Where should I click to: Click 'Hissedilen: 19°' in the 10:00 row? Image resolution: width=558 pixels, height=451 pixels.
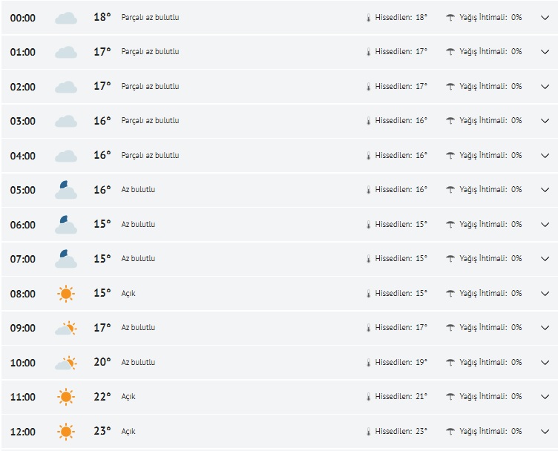pyautogui.click(x=401, y=363)
